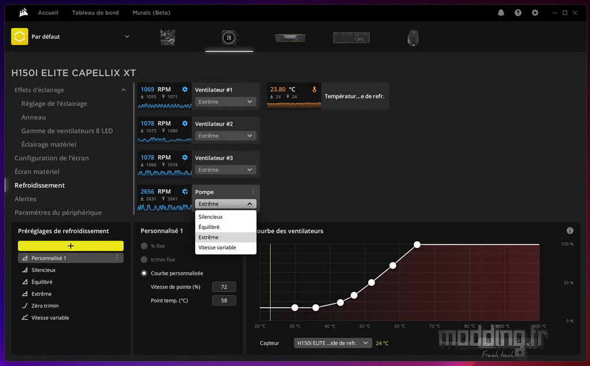The width and height of the screenshot is (590, 366).
Task: Choose Équilibré in the pump dropdown list
Action: click(226, 227)
